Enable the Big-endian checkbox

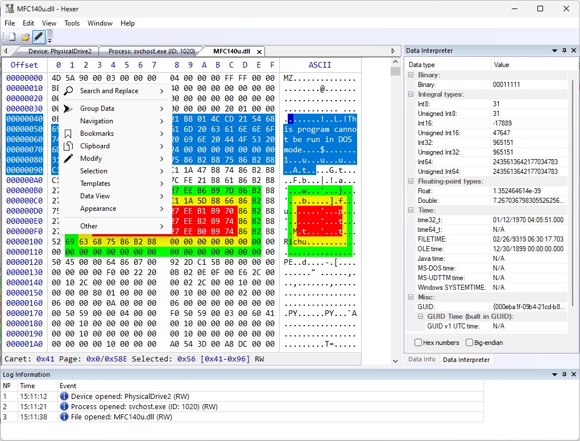click(469, 343)
